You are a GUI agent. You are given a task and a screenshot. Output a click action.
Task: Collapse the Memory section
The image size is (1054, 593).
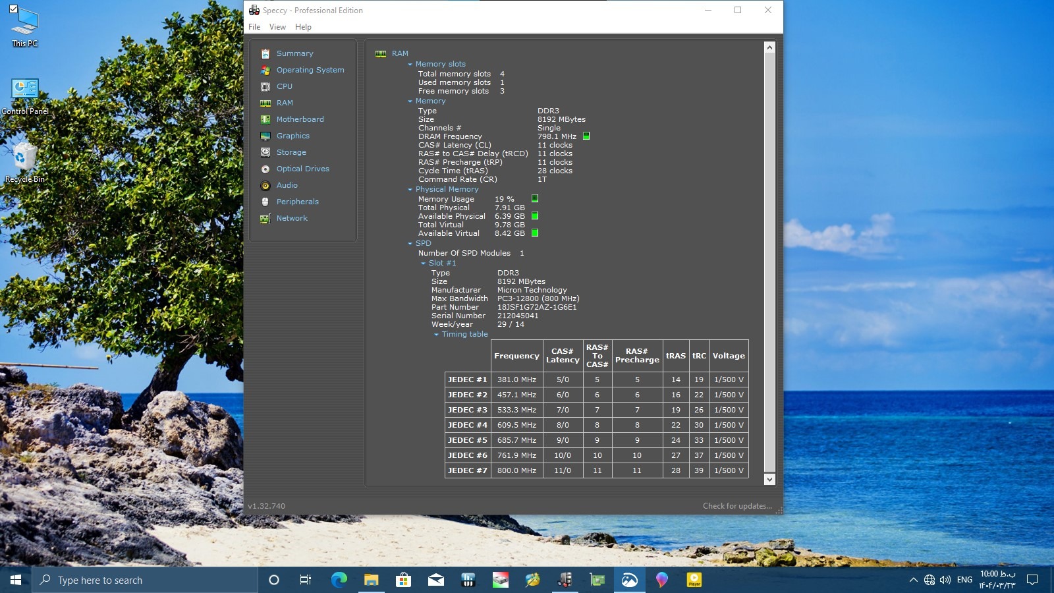[x=410, y=101]
